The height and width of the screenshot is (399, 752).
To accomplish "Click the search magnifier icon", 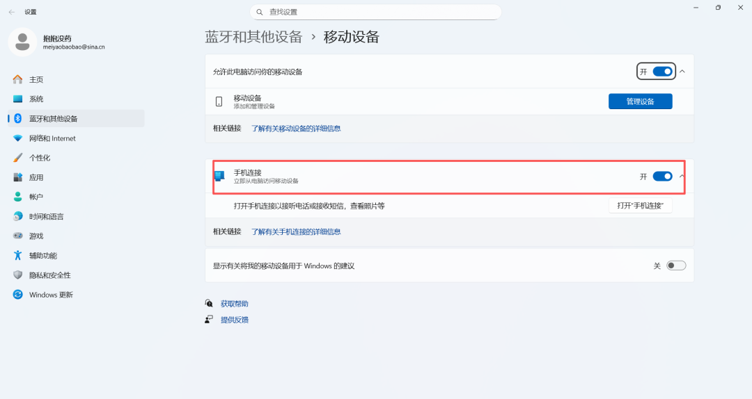I will click(260, 12).
